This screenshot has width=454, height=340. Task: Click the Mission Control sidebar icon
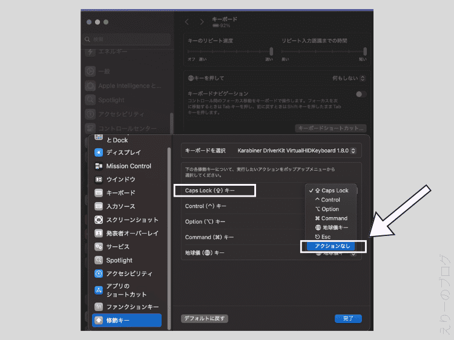99,166
